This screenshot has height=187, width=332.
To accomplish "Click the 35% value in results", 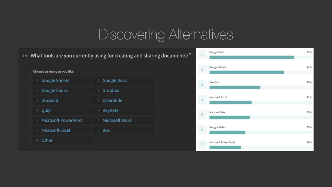I will coord(309,127).
